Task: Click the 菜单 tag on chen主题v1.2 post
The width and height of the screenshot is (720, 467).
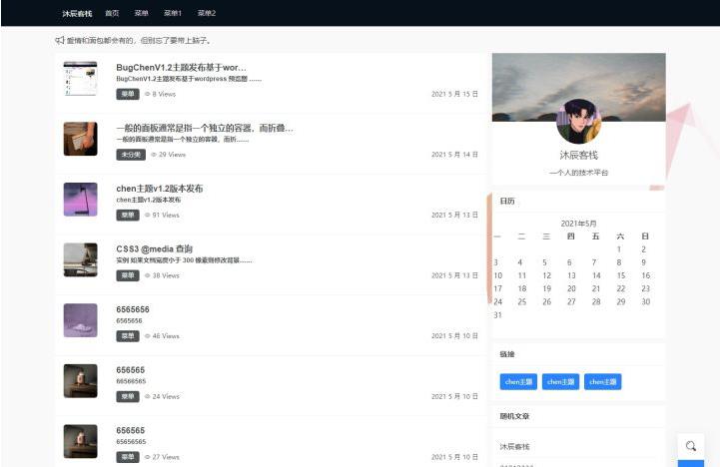Action: 128,216
